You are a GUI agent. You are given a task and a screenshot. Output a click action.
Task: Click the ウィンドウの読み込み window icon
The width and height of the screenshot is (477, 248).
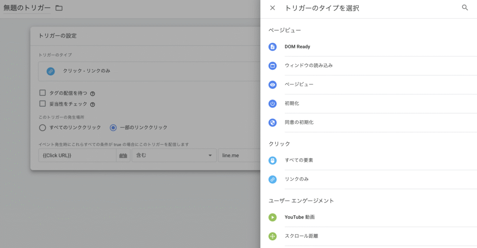(x=273, y=66)
